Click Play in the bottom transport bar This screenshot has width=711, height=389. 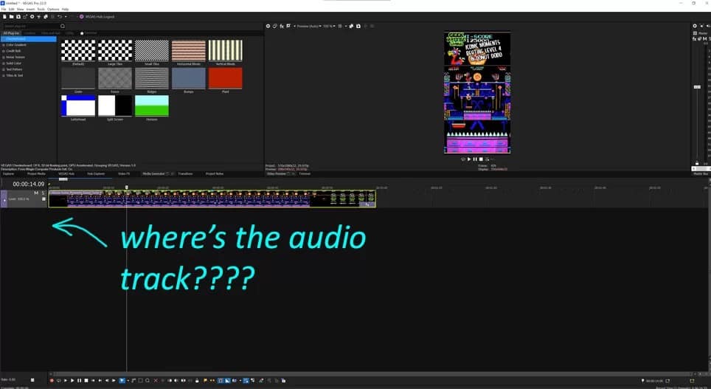[x=72, y=380]
